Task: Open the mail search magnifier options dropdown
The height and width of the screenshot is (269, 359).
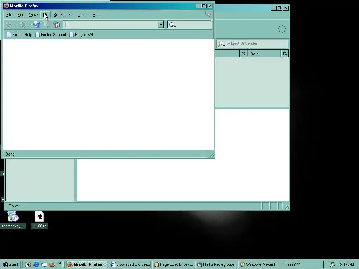Action: 221,44
